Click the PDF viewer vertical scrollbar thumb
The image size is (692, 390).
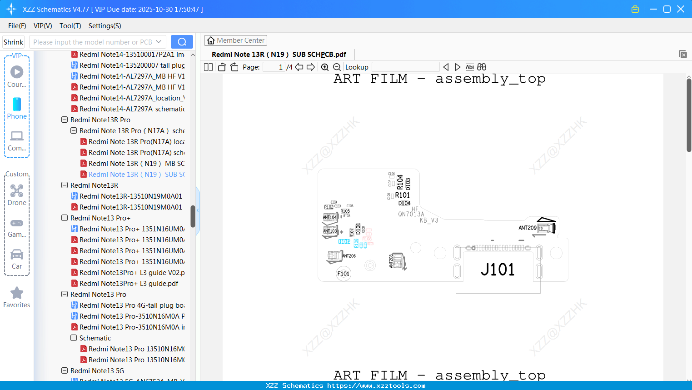click(x=689, y=115)
